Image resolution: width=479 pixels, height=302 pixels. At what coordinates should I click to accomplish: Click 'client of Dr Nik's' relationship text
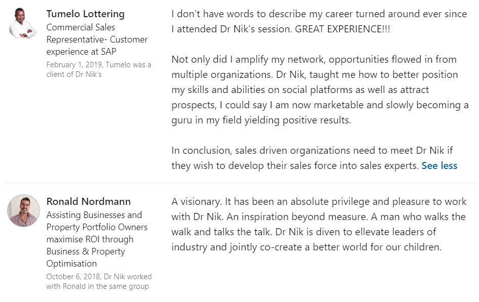pos(74,74)
